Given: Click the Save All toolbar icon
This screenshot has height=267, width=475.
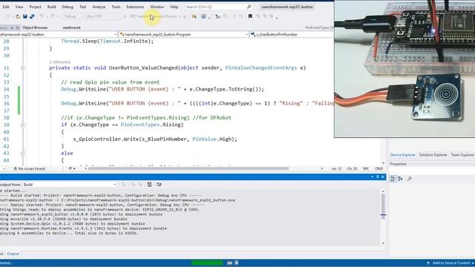Looking at the screenshot, I should coord(32,16).
